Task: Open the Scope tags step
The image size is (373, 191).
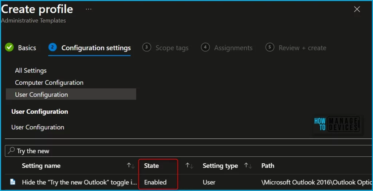Action: click(166, 48)
